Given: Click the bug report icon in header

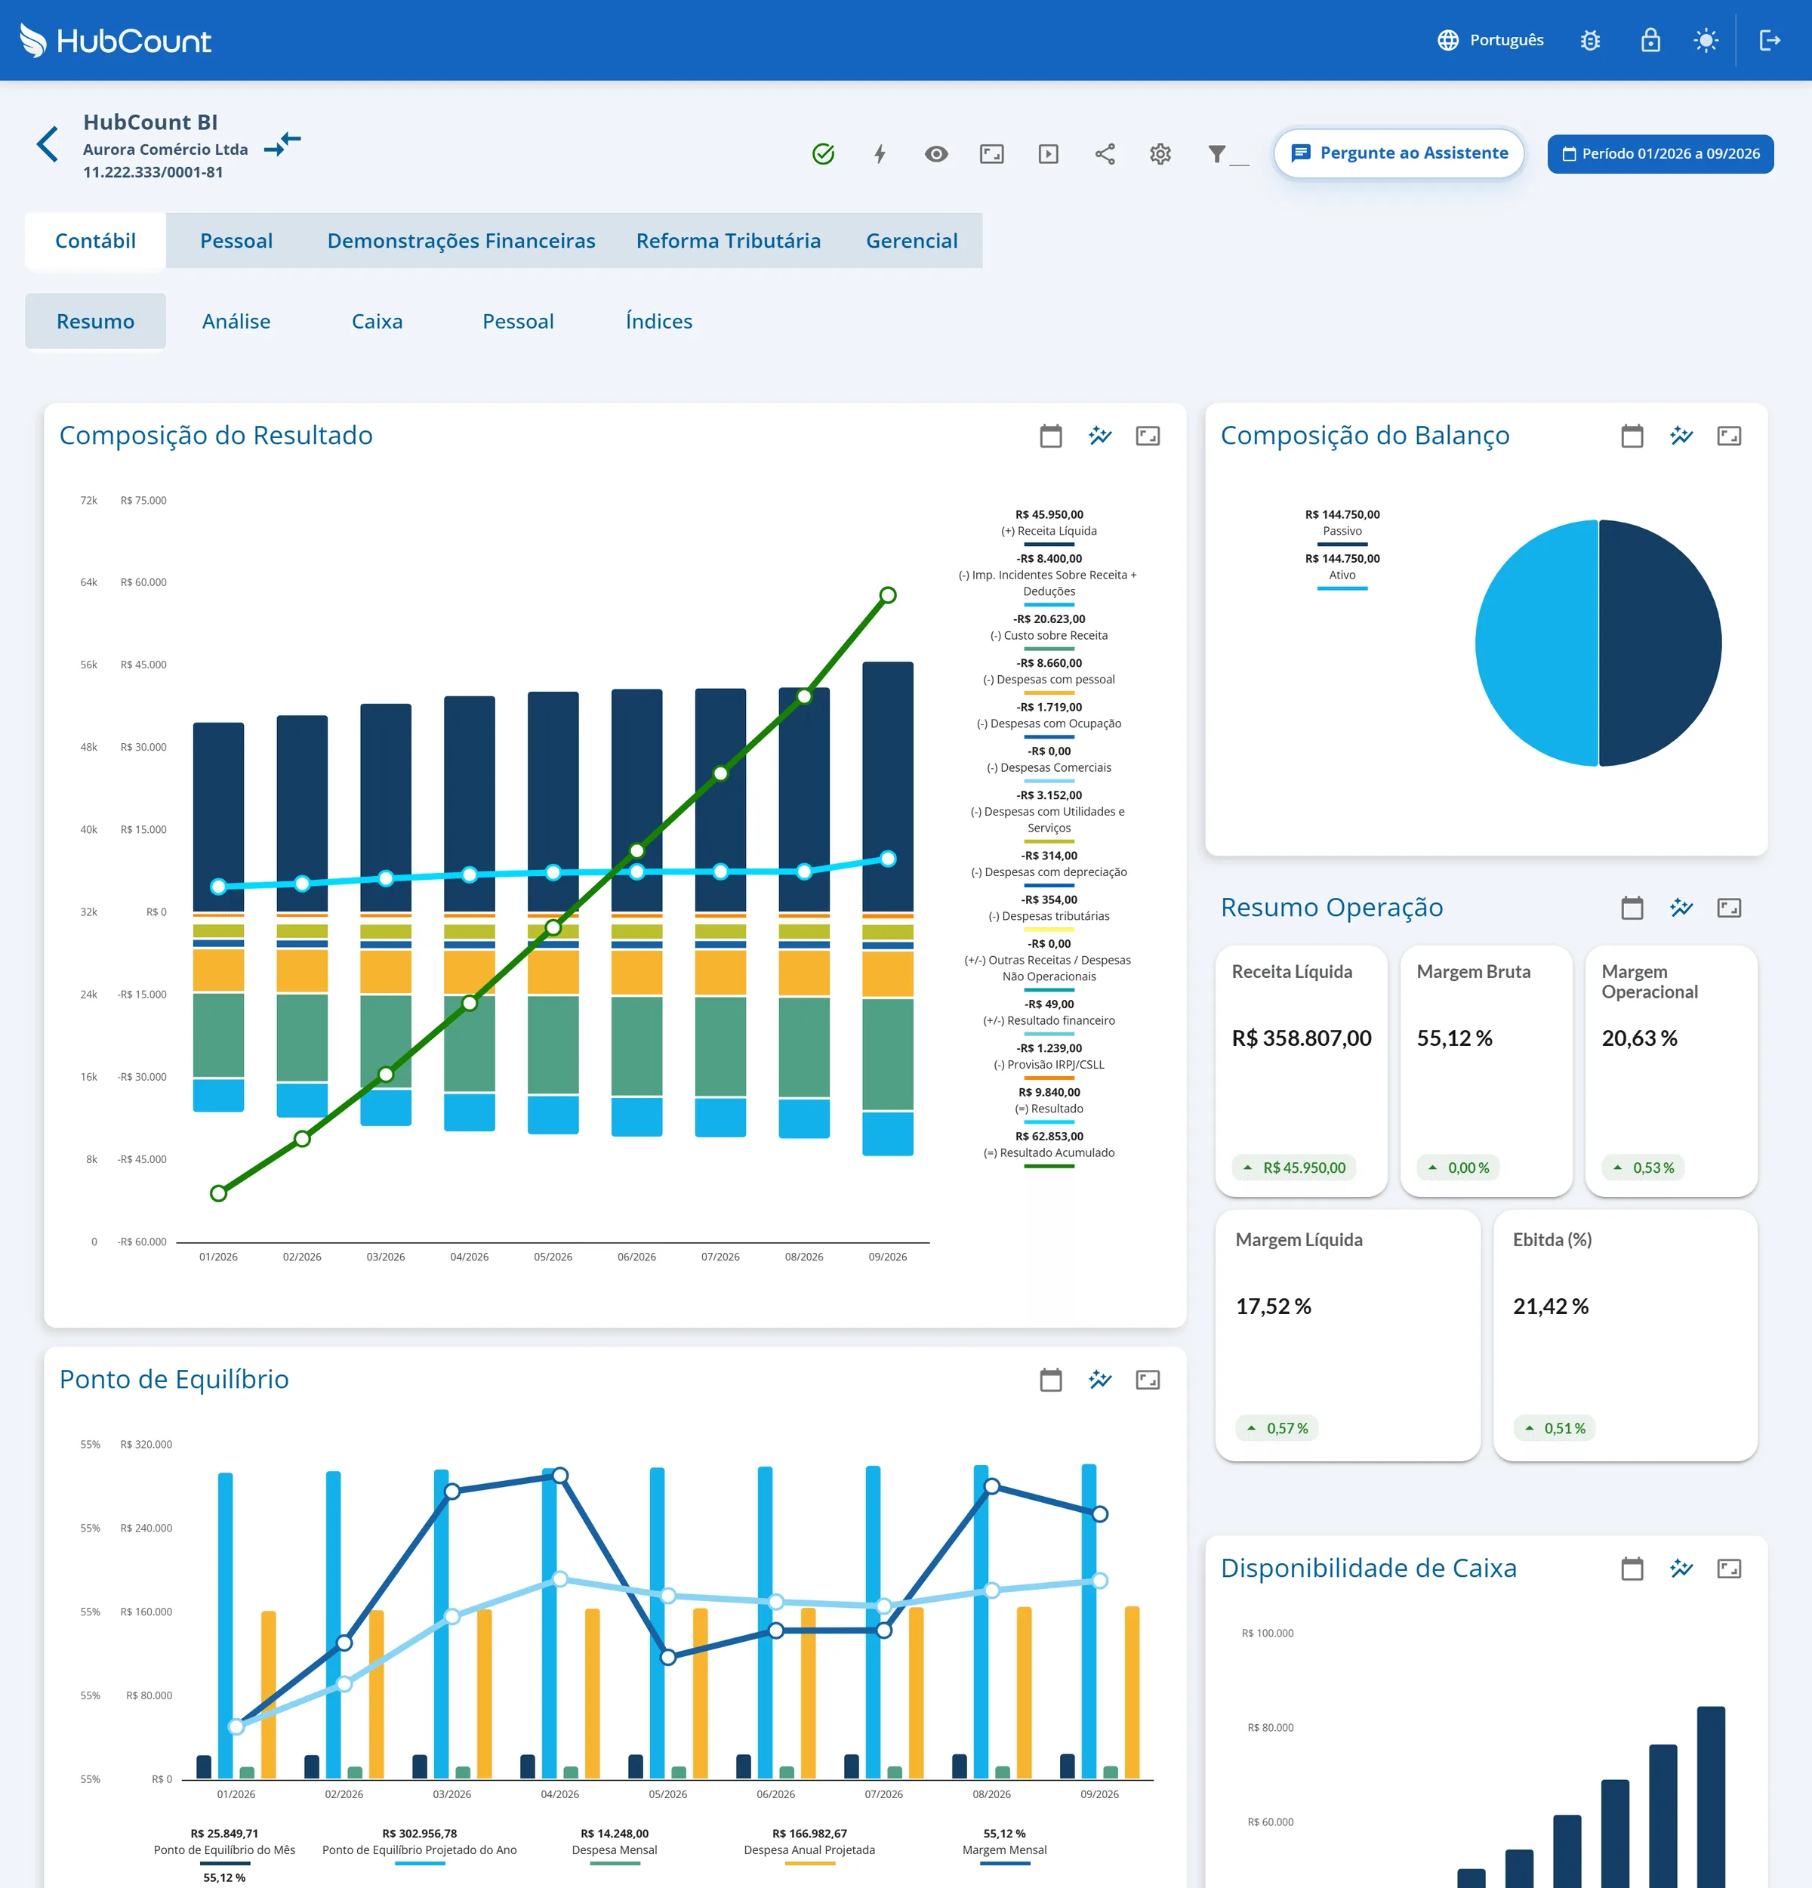Looking at the screenshot, I should (x=1591, y=41).
